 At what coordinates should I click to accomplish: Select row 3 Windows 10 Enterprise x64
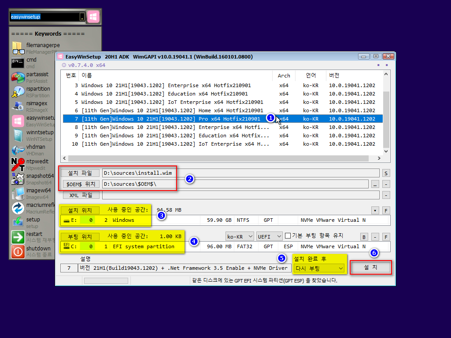223,85
